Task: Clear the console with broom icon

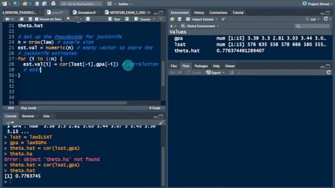Action: click(x=161, y=123)
